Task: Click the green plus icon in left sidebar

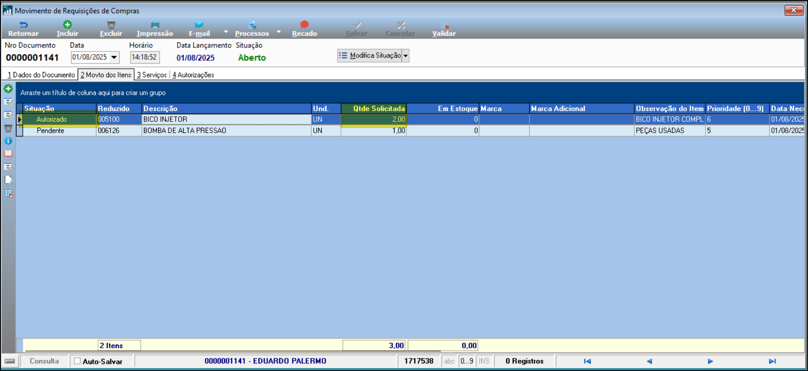Action: tap(8, 89)
